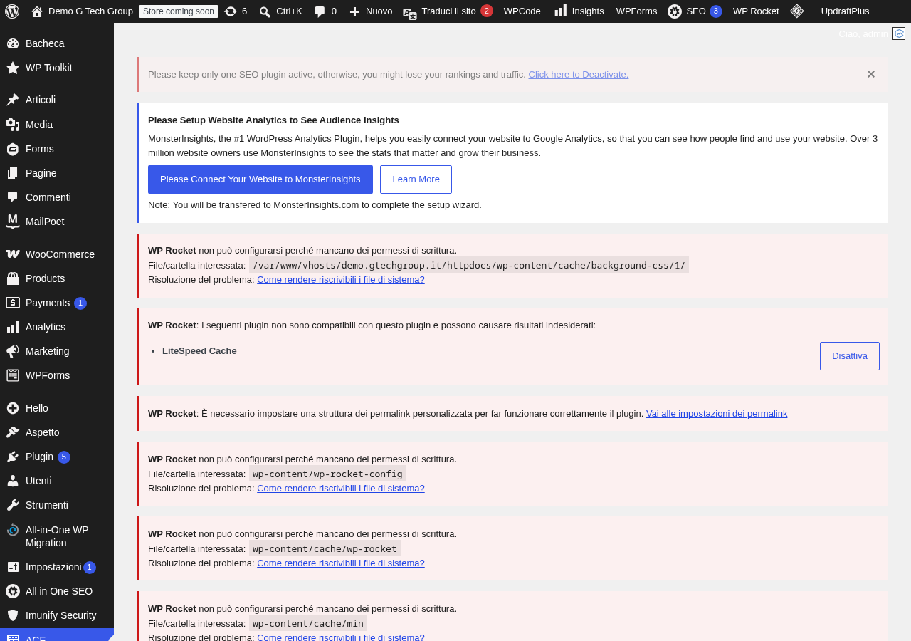Click the Imunify Security shield icon
The width and height of the screenshot is (911, 641).
tap(13, 615)
